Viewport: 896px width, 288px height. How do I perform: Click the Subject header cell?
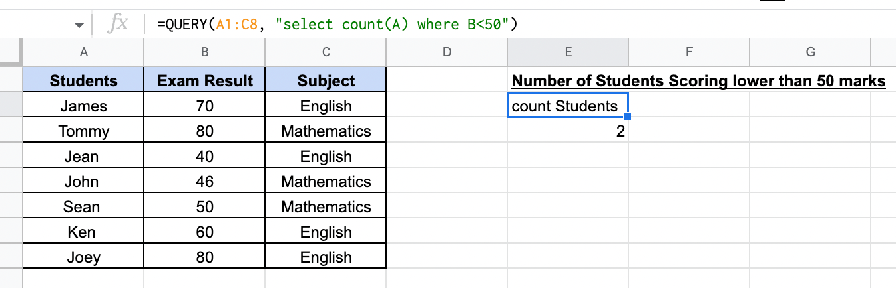pos(326,81)
